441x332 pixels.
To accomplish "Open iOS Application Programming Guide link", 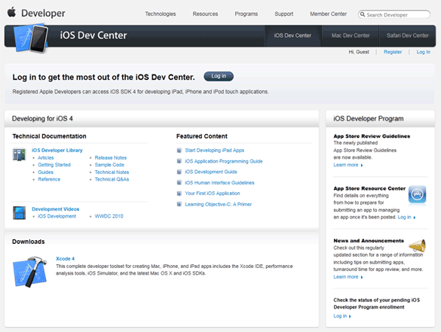I will click(x=224, y=161).
